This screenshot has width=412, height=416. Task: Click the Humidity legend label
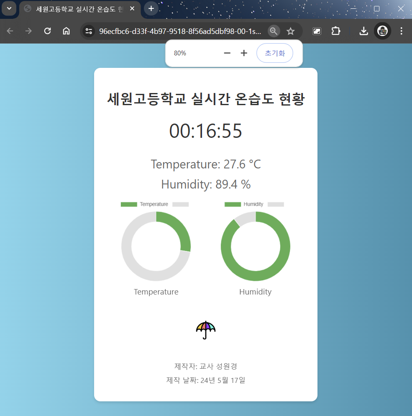pos(253,204)
